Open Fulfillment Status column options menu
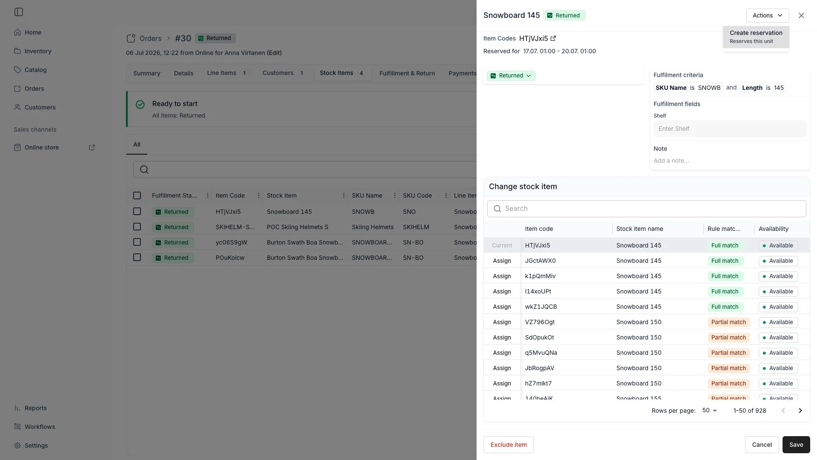This screenshot has height=460, width=817. pos(208,195)
